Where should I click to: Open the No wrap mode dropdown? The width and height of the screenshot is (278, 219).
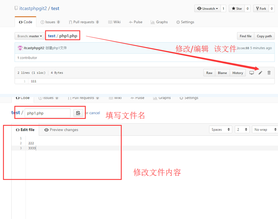265,130
